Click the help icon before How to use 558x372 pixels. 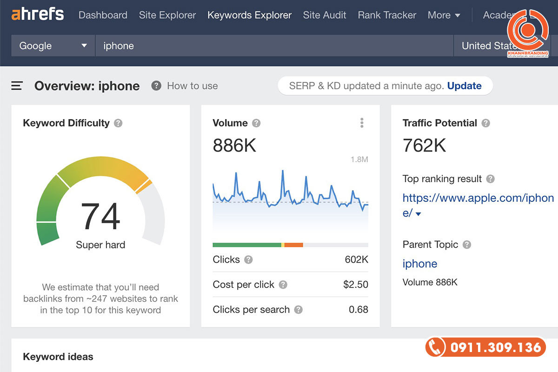point(156,86)
